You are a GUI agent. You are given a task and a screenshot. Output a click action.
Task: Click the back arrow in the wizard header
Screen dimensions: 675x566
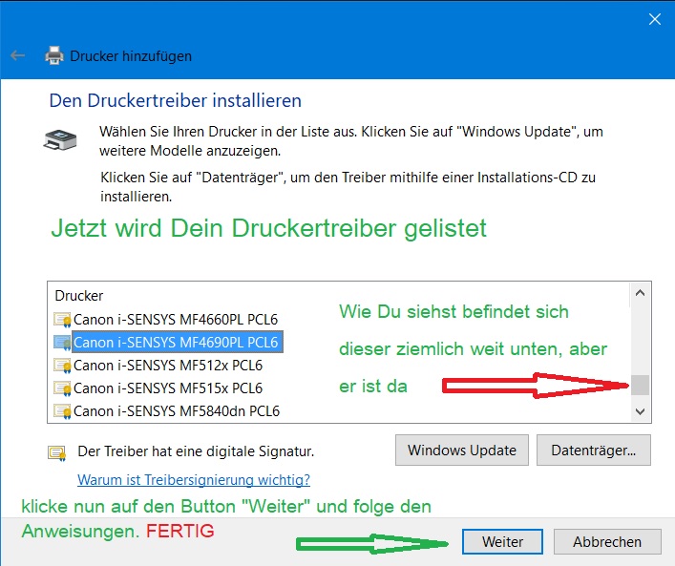point(17,55)
